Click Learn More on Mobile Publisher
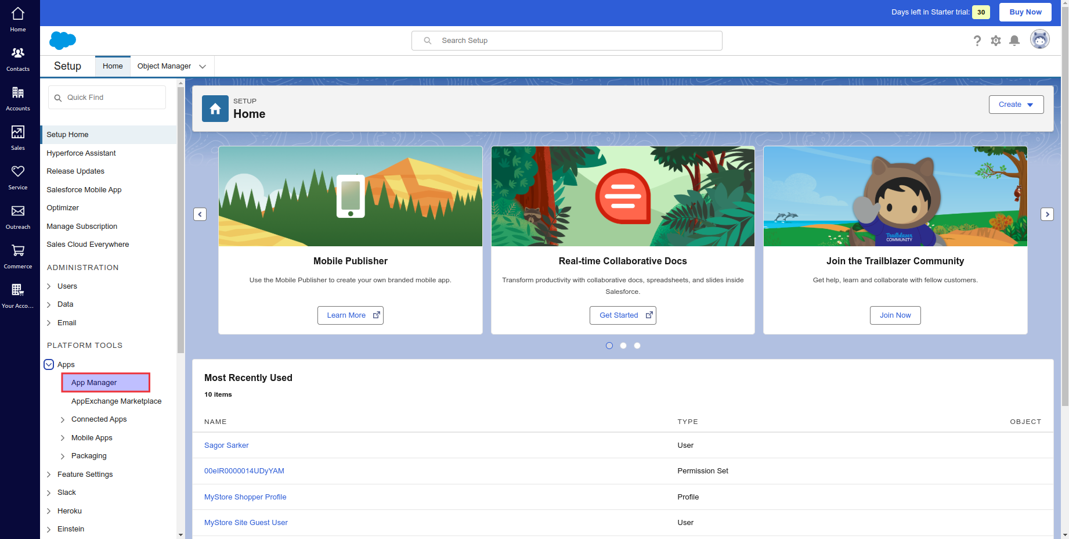Image resolution: width=1069 pixels, height=539 pixels. [351, 315]
